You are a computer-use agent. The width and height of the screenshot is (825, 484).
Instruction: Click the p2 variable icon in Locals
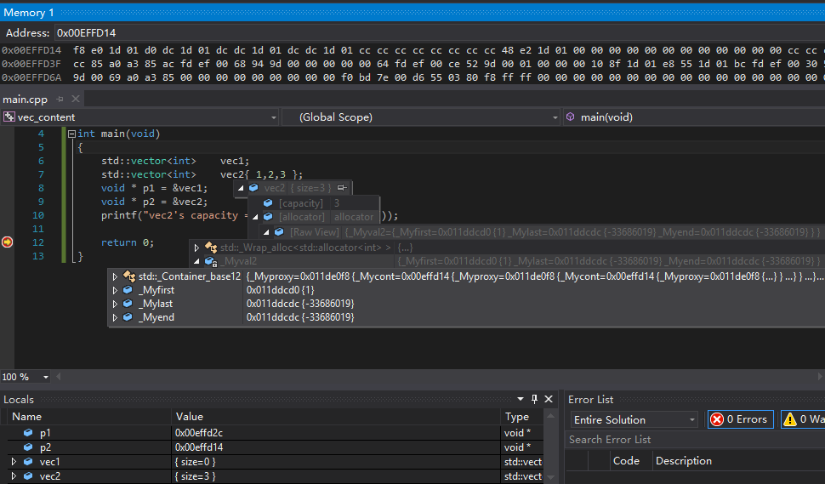28,447
